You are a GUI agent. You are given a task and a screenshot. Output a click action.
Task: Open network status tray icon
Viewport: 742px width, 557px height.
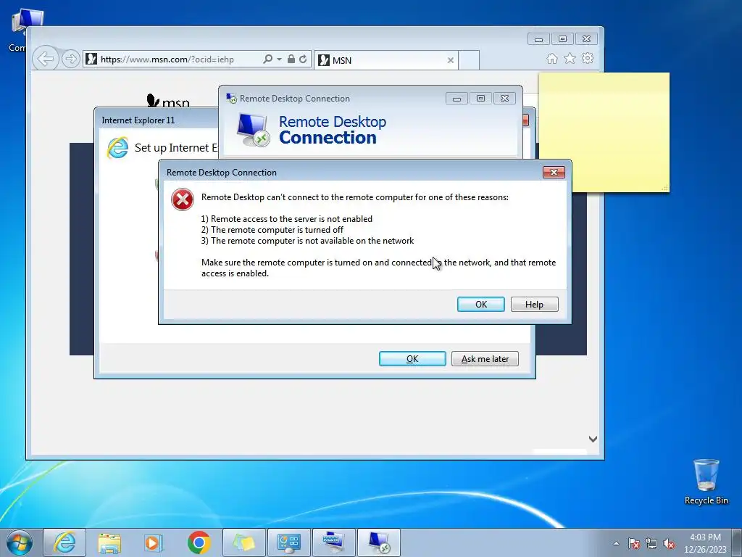coord(651,543)
